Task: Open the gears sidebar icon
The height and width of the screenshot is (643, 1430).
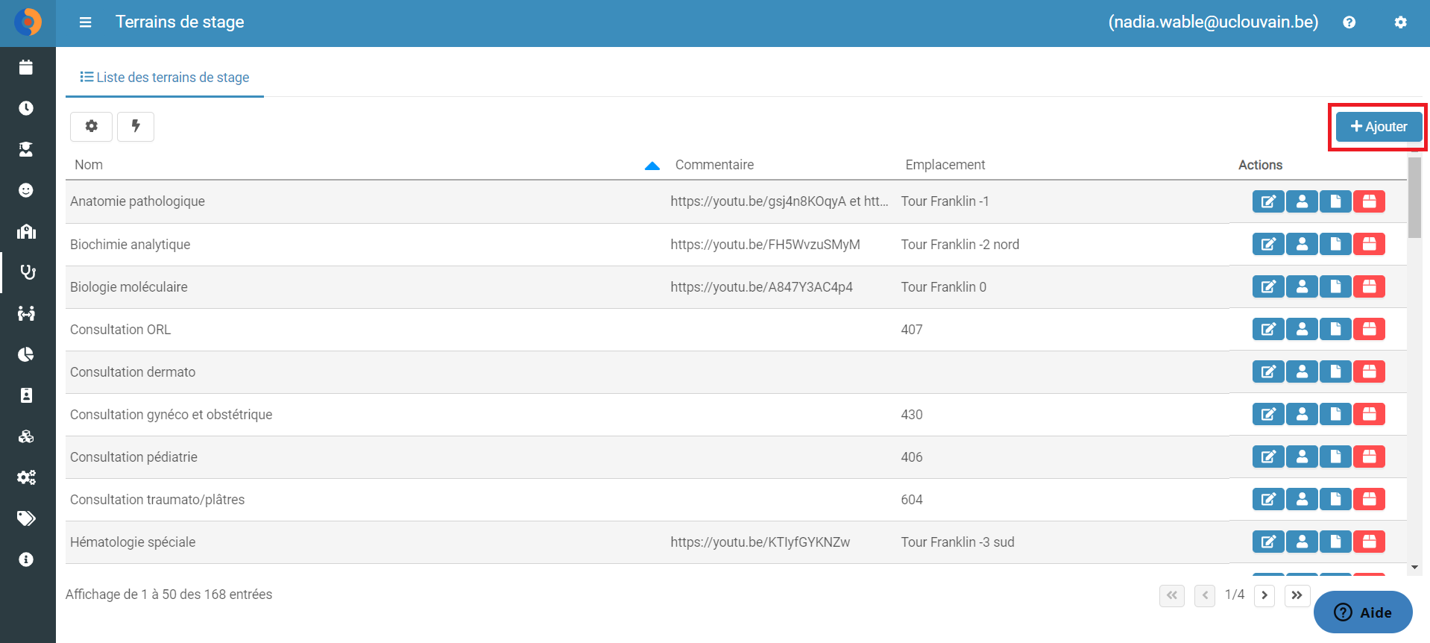Action: point(26,477)
